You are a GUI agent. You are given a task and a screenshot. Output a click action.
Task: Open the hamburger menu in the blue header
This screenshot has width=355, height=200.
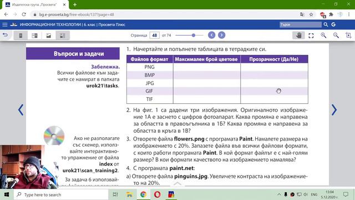pos(5,24)
